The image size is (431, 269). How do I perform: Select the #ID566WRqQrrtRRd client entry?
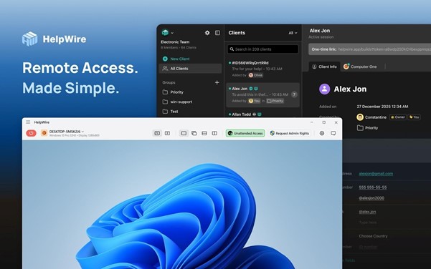pos(262,69)
